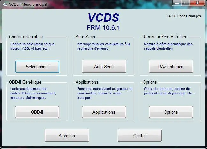Start the Auto-Scan button
The width and height of the screenshot is (207, 149).
click(x=104, y=67)
